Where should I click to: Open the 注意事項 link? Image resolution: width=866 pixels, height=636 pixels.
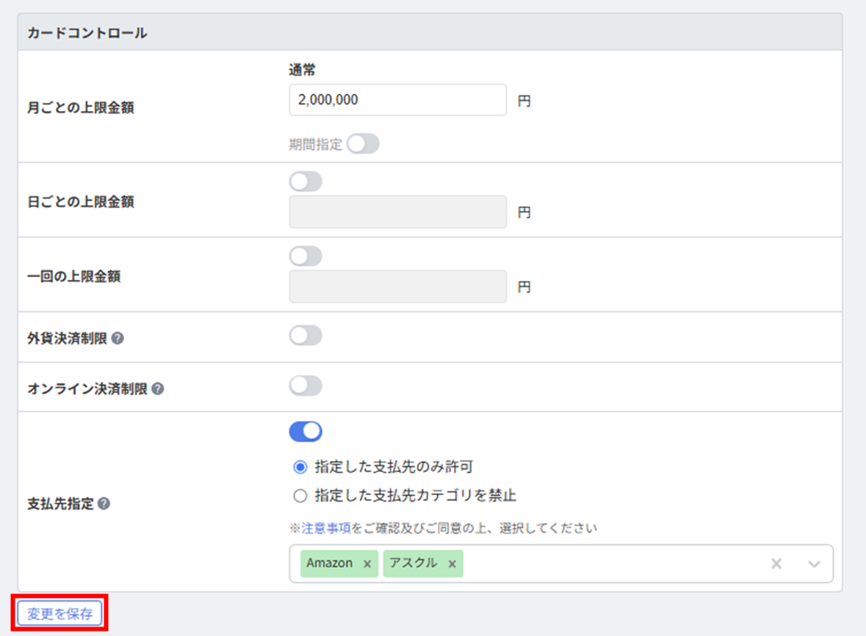326,528
